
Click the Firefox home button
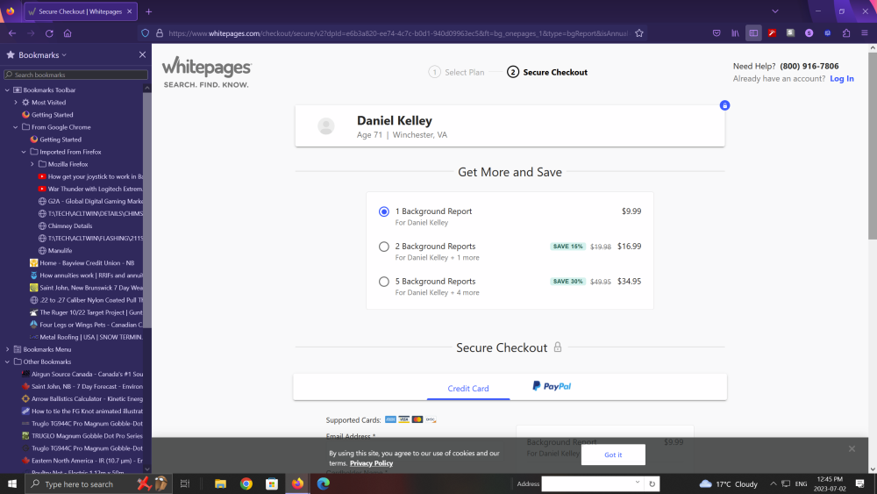pos(68,33)
